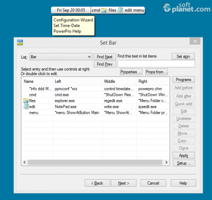The width and height of the screenshot is (212, 200).
Task: Click the Left column header
Action: (78, 81)
